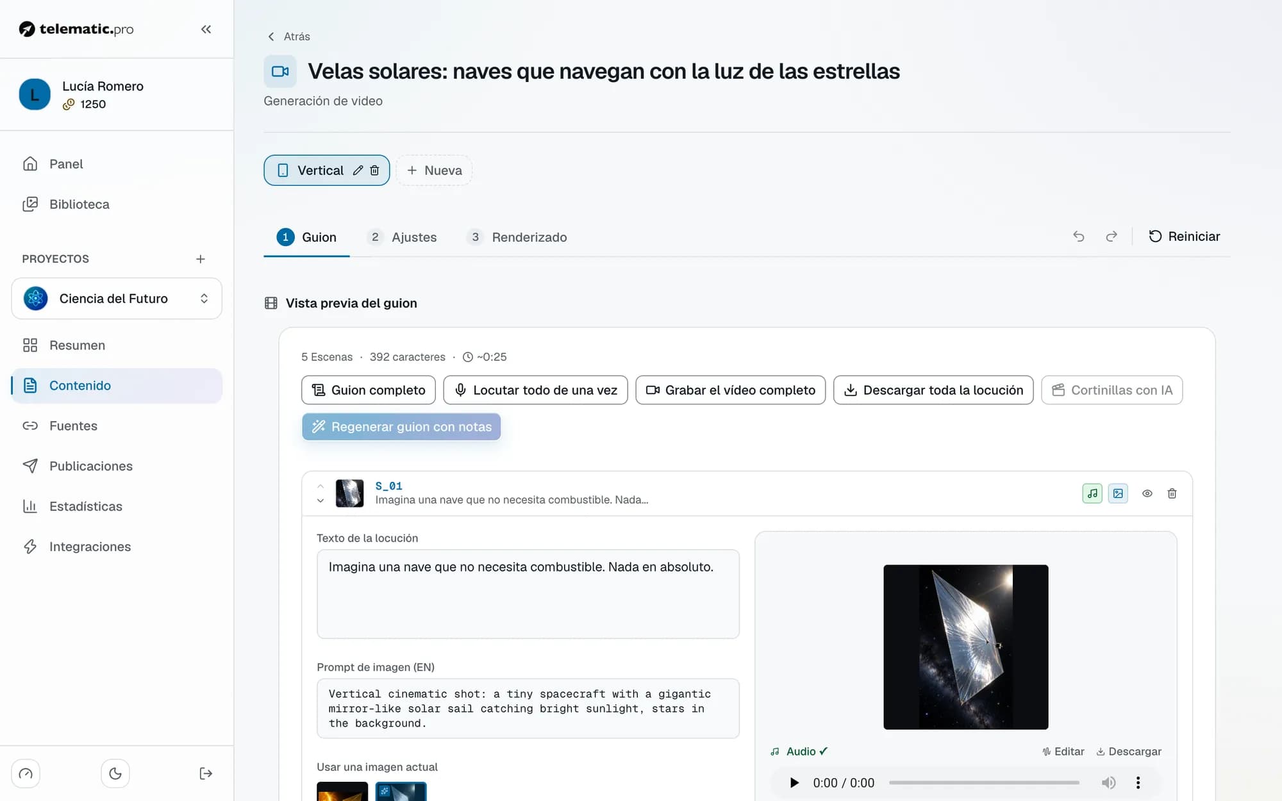
Task: Click Editar above the audio player
Action: (x=1063, y=752)
